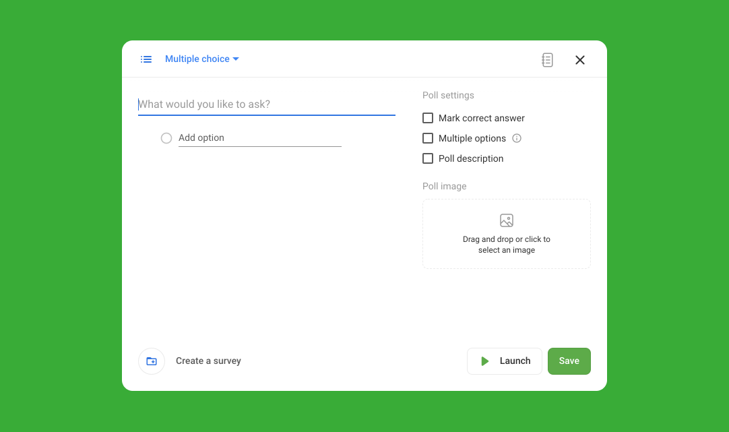Click the Create a survey label
729x432 pixels.
click(x=208, y=361)
